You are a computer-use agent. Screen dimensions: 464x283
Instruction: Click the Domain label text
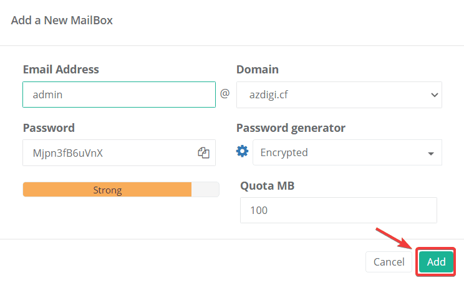pos(258,69)
